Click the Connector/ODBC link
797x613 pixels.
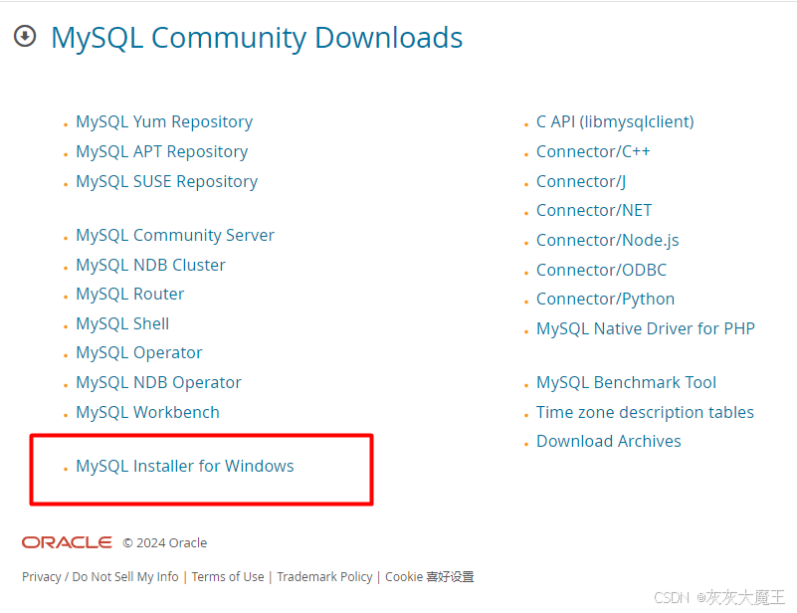point(601,270)
